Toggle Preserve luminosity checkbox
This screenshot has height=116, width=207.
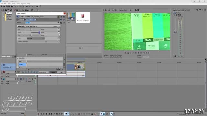[46, 41]
